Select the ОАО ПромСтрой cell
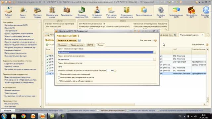The width and height of the screenshot is (212, 119). [x=182, y=62]
